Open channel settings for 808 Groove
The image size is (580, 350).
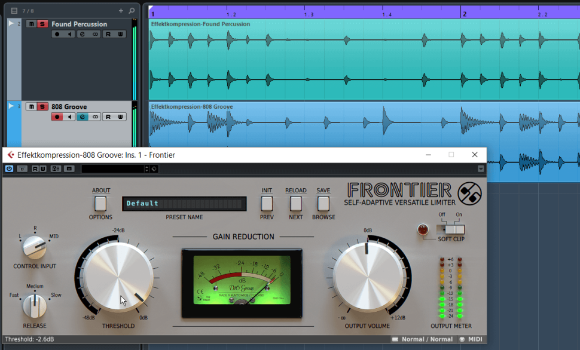pyautogui.click(x=82, y=117)
